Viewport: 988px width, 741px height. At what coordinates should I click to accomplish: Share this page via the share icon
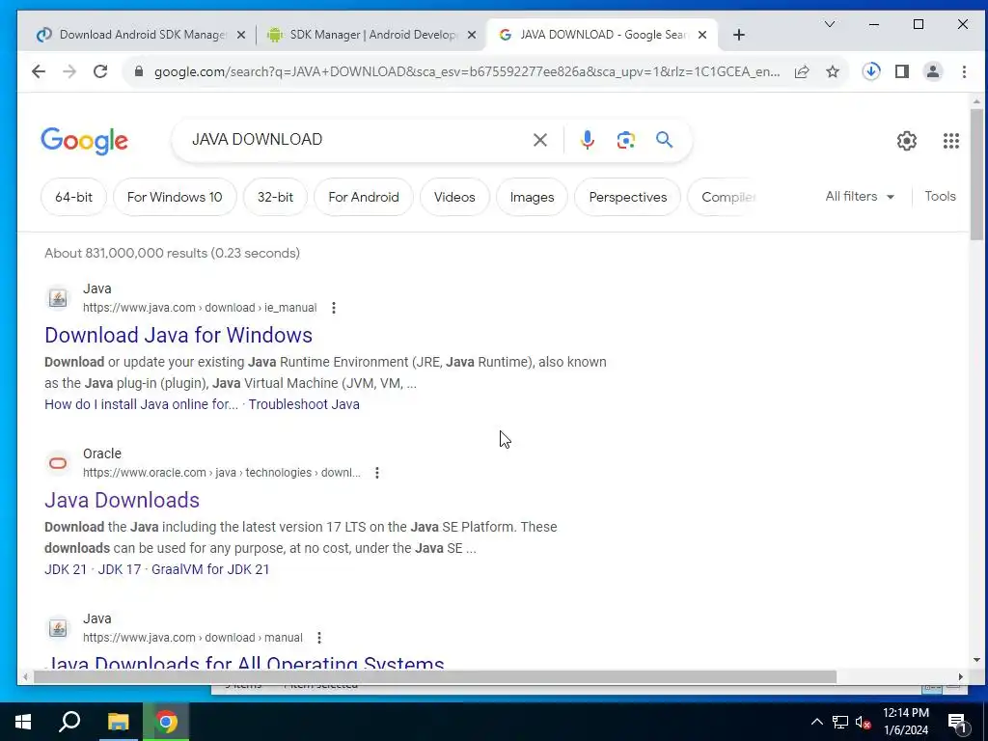(x=802, y=71)
